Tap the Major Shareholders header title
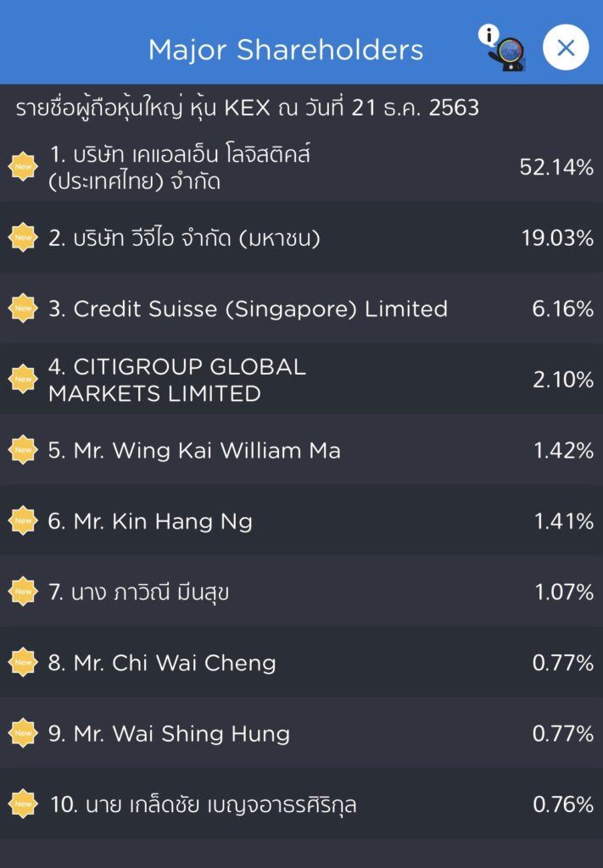Screen dimensions: 603x868 [x=286, y=49]
